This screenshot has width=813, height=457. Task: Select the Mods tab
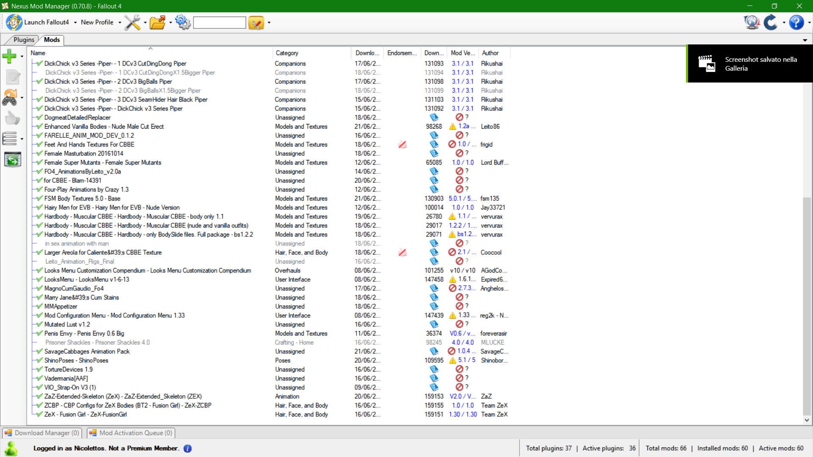point(52,40)
